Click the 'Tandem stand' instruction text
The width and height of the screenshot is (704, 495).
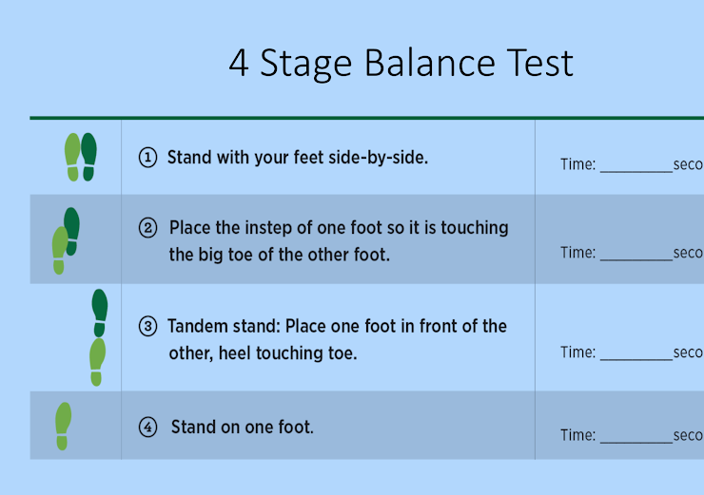tap(337, 340)
